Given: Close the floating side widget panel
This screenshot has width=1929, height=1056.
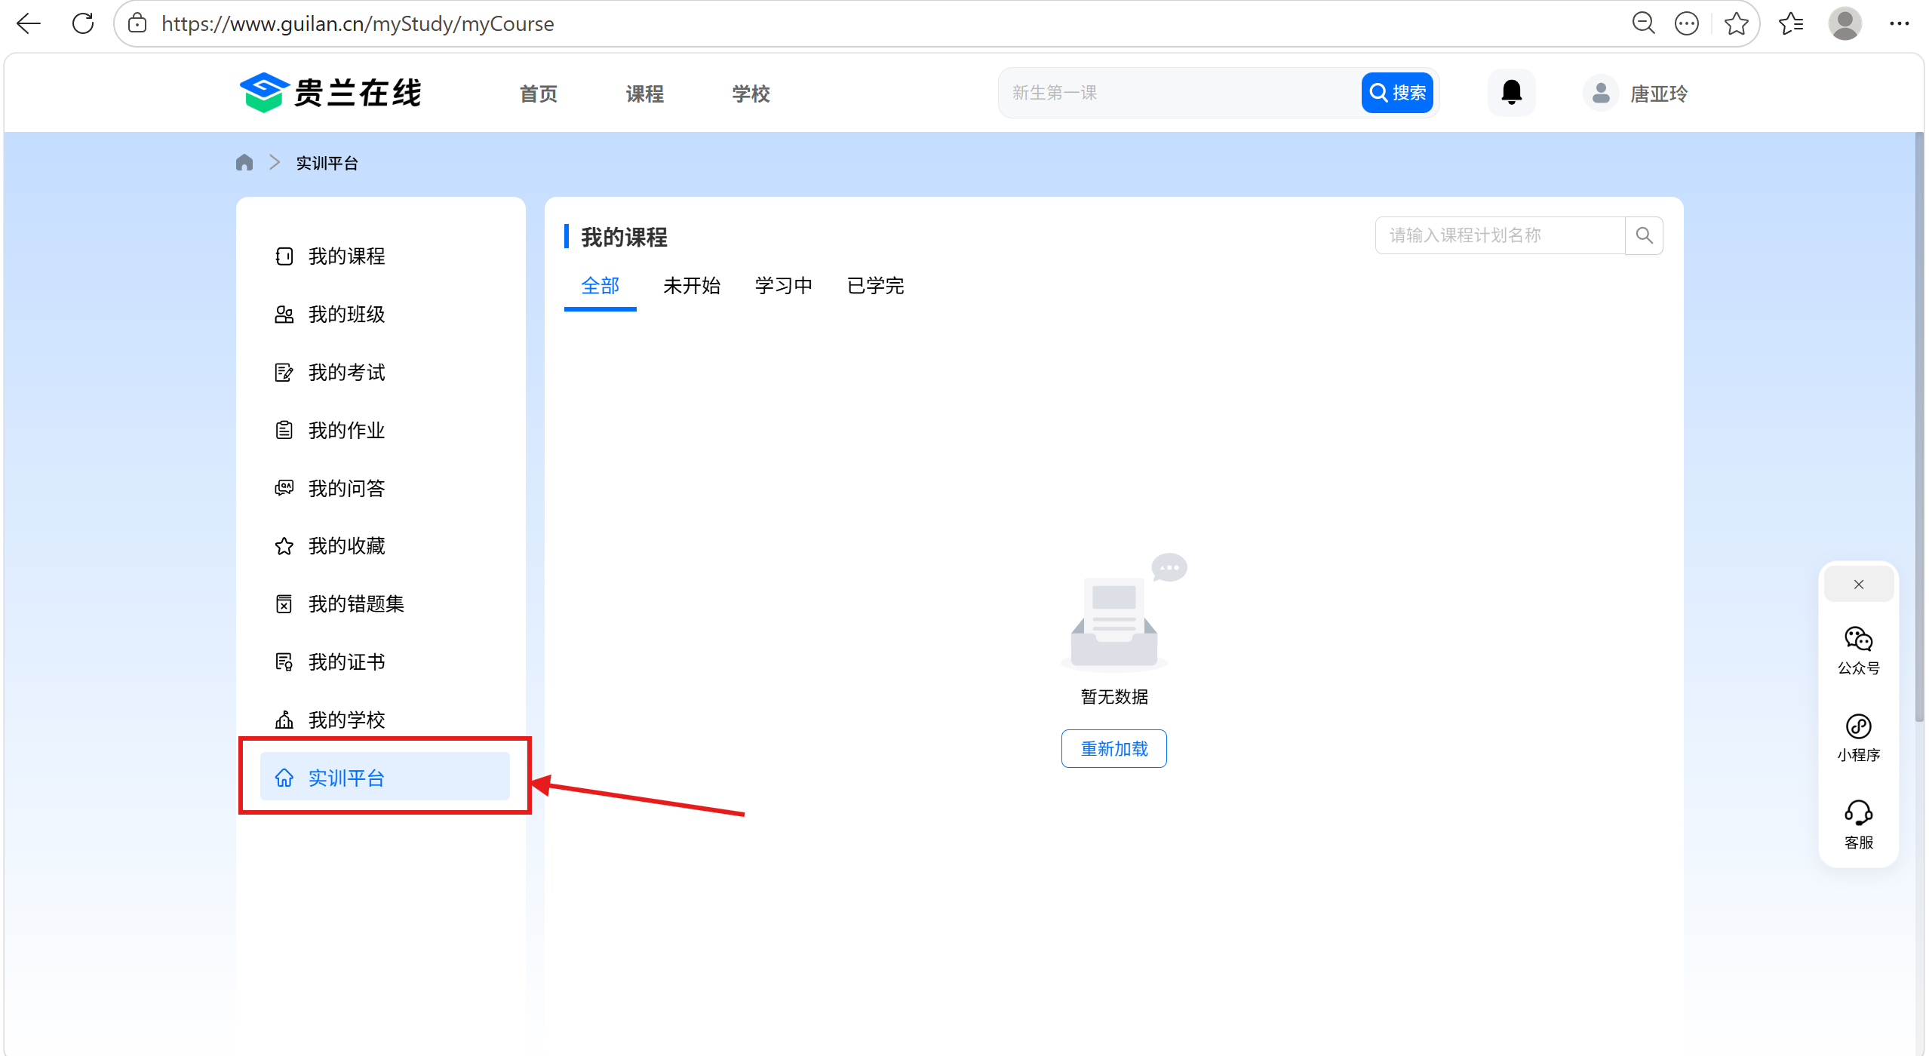Looking at the screenshot, I should coord(1857,585).
